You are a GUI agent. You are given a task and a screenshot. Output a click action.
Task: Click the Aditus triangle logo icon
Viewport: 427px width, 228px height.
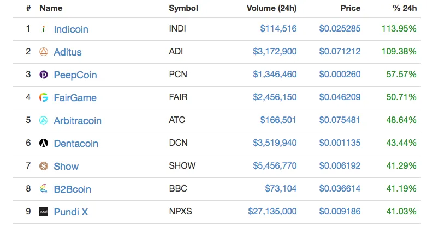point(44,52)
